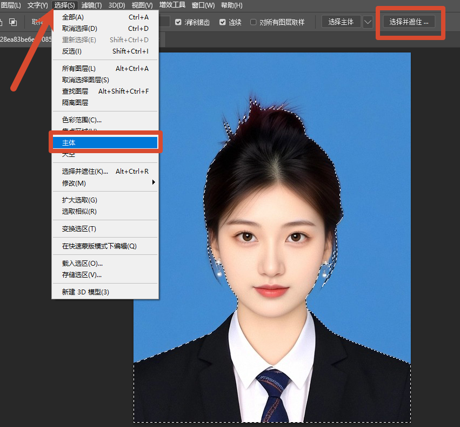The width and height of the screenshot is (460, 427).
Task: Expand the 修改(M) submenu
Action: tap(105, 183)
